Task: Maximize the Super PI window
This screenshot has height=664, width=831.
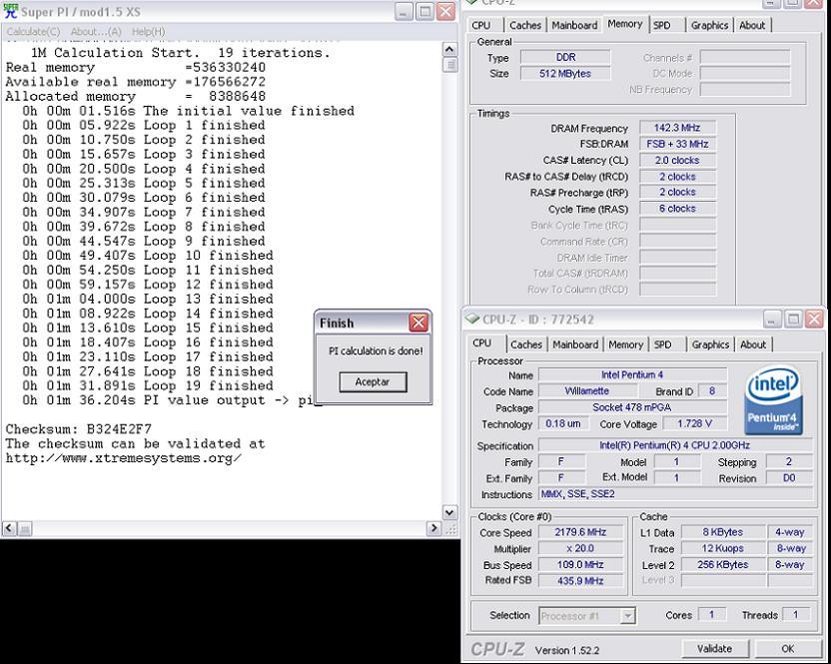Action: (424, 11)
